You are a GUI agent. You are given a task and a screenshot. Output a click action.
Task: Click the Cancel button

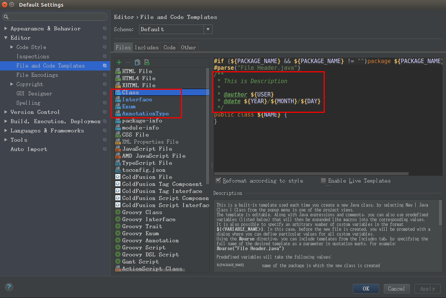point(396,289)
